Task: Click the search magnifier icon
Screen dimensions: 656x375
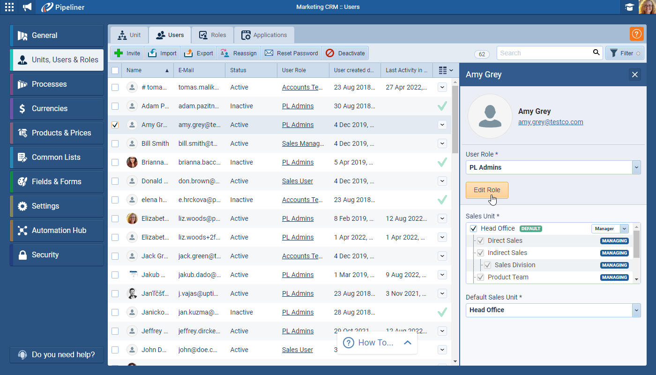Action: [x=596, y=52]
